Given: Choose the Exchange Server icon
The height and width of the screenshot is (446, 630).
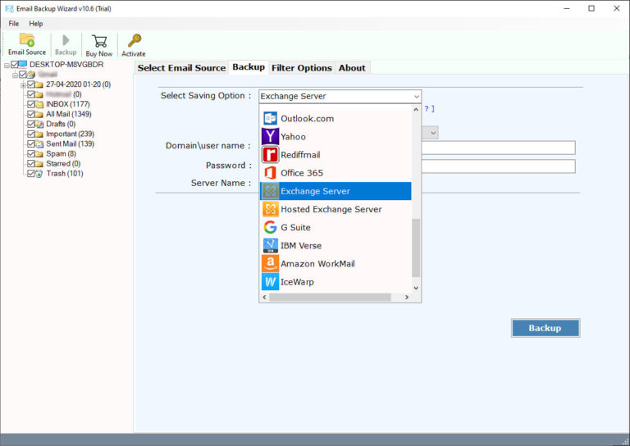Looking at the screenshot, I should click(x=270, y=191).
